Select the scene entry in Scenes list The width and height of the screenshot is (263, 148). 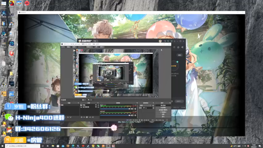click(70, 105)
